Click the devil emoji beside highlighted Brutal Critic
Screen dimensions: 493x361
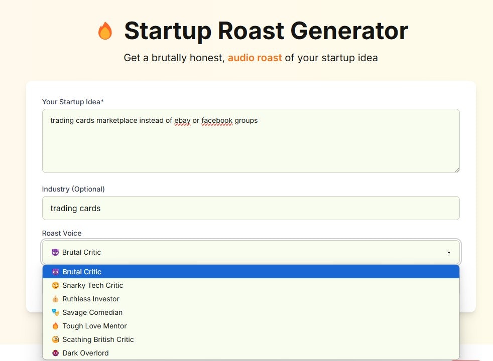(x=55, y=272)
